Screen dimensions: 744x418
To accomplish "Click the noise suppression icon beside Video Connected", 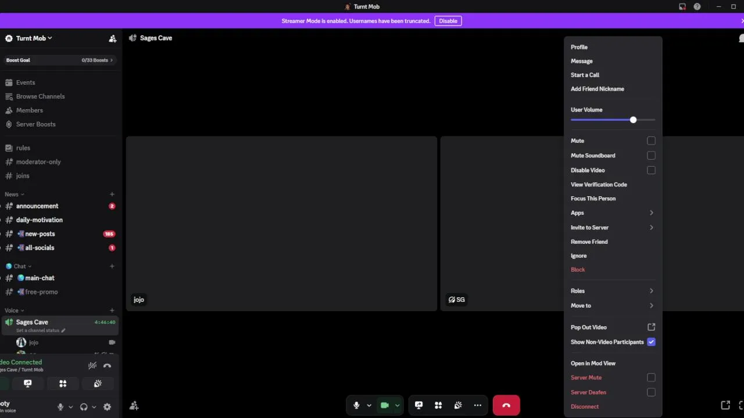I will (92, 366).
